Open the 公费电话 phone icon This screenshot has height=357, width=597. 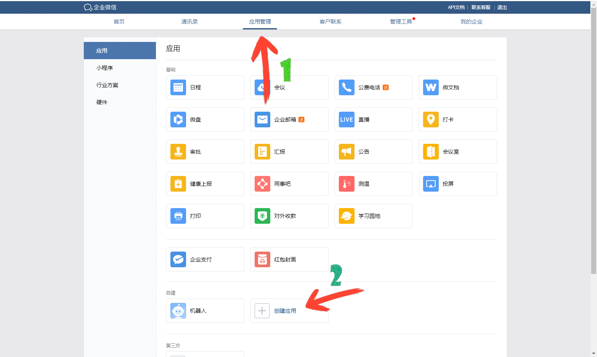tap(347, 87)
